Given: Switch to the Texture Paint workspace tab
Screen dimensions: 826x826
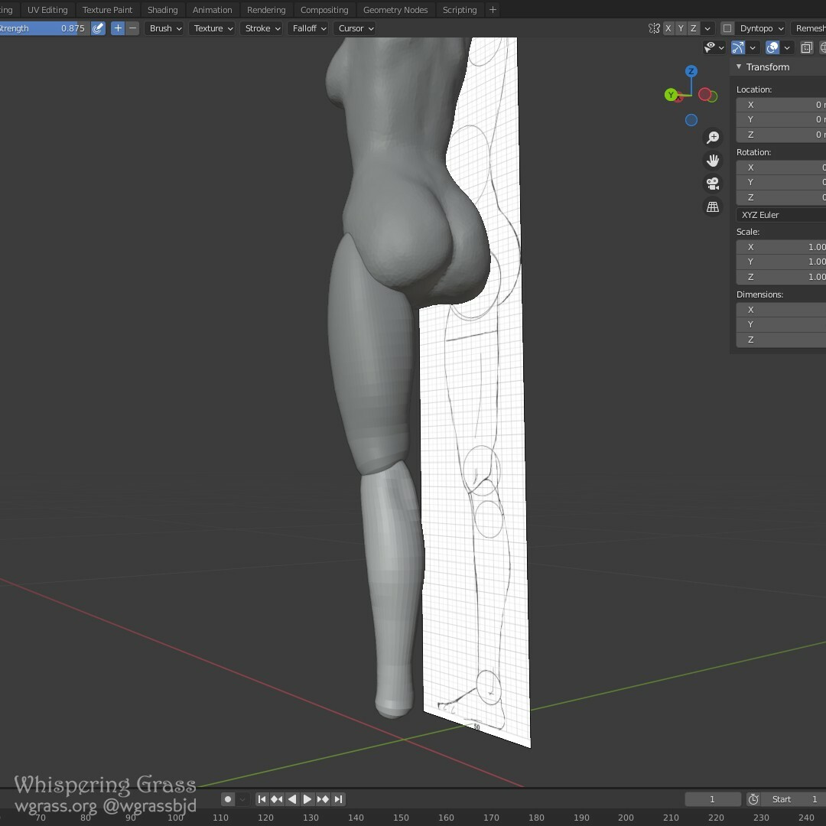Looking at the screenshot, I should click(x=108, y=10).
